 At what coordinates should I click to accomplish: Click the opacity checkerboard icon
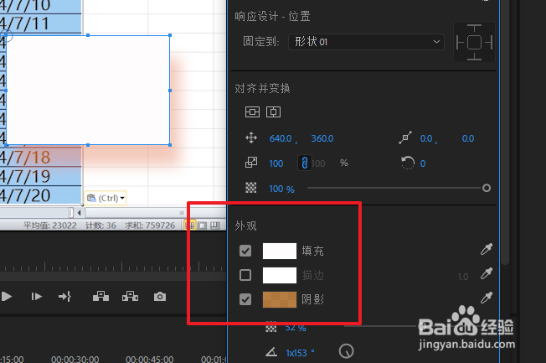251,188
